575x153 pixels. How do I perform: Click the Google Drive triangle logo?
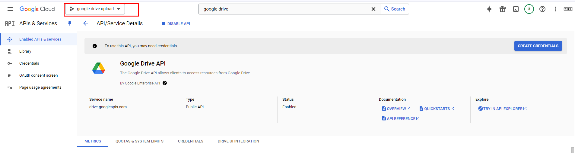click(x=99, y=68)
